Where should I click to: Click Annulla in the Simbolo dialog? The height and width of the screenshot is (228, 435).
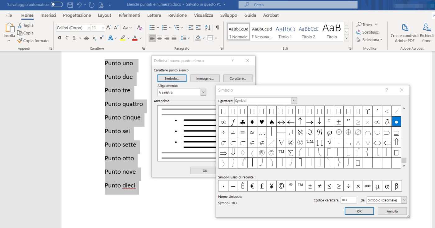coord(392,211)
